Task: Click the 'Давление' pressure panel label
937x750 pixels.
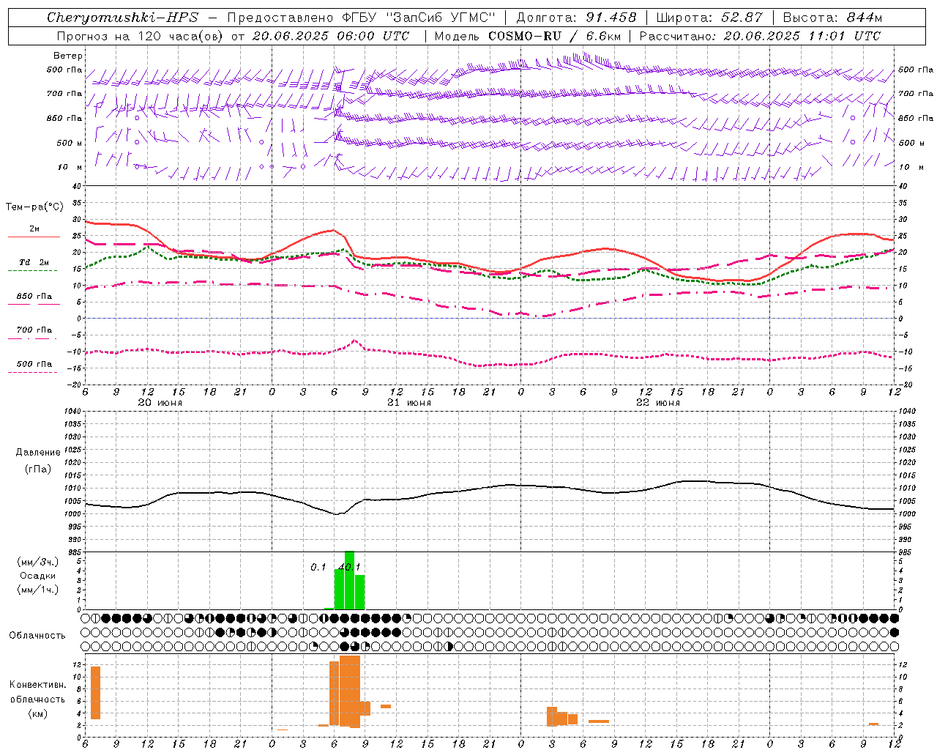Action: (38, 453)
